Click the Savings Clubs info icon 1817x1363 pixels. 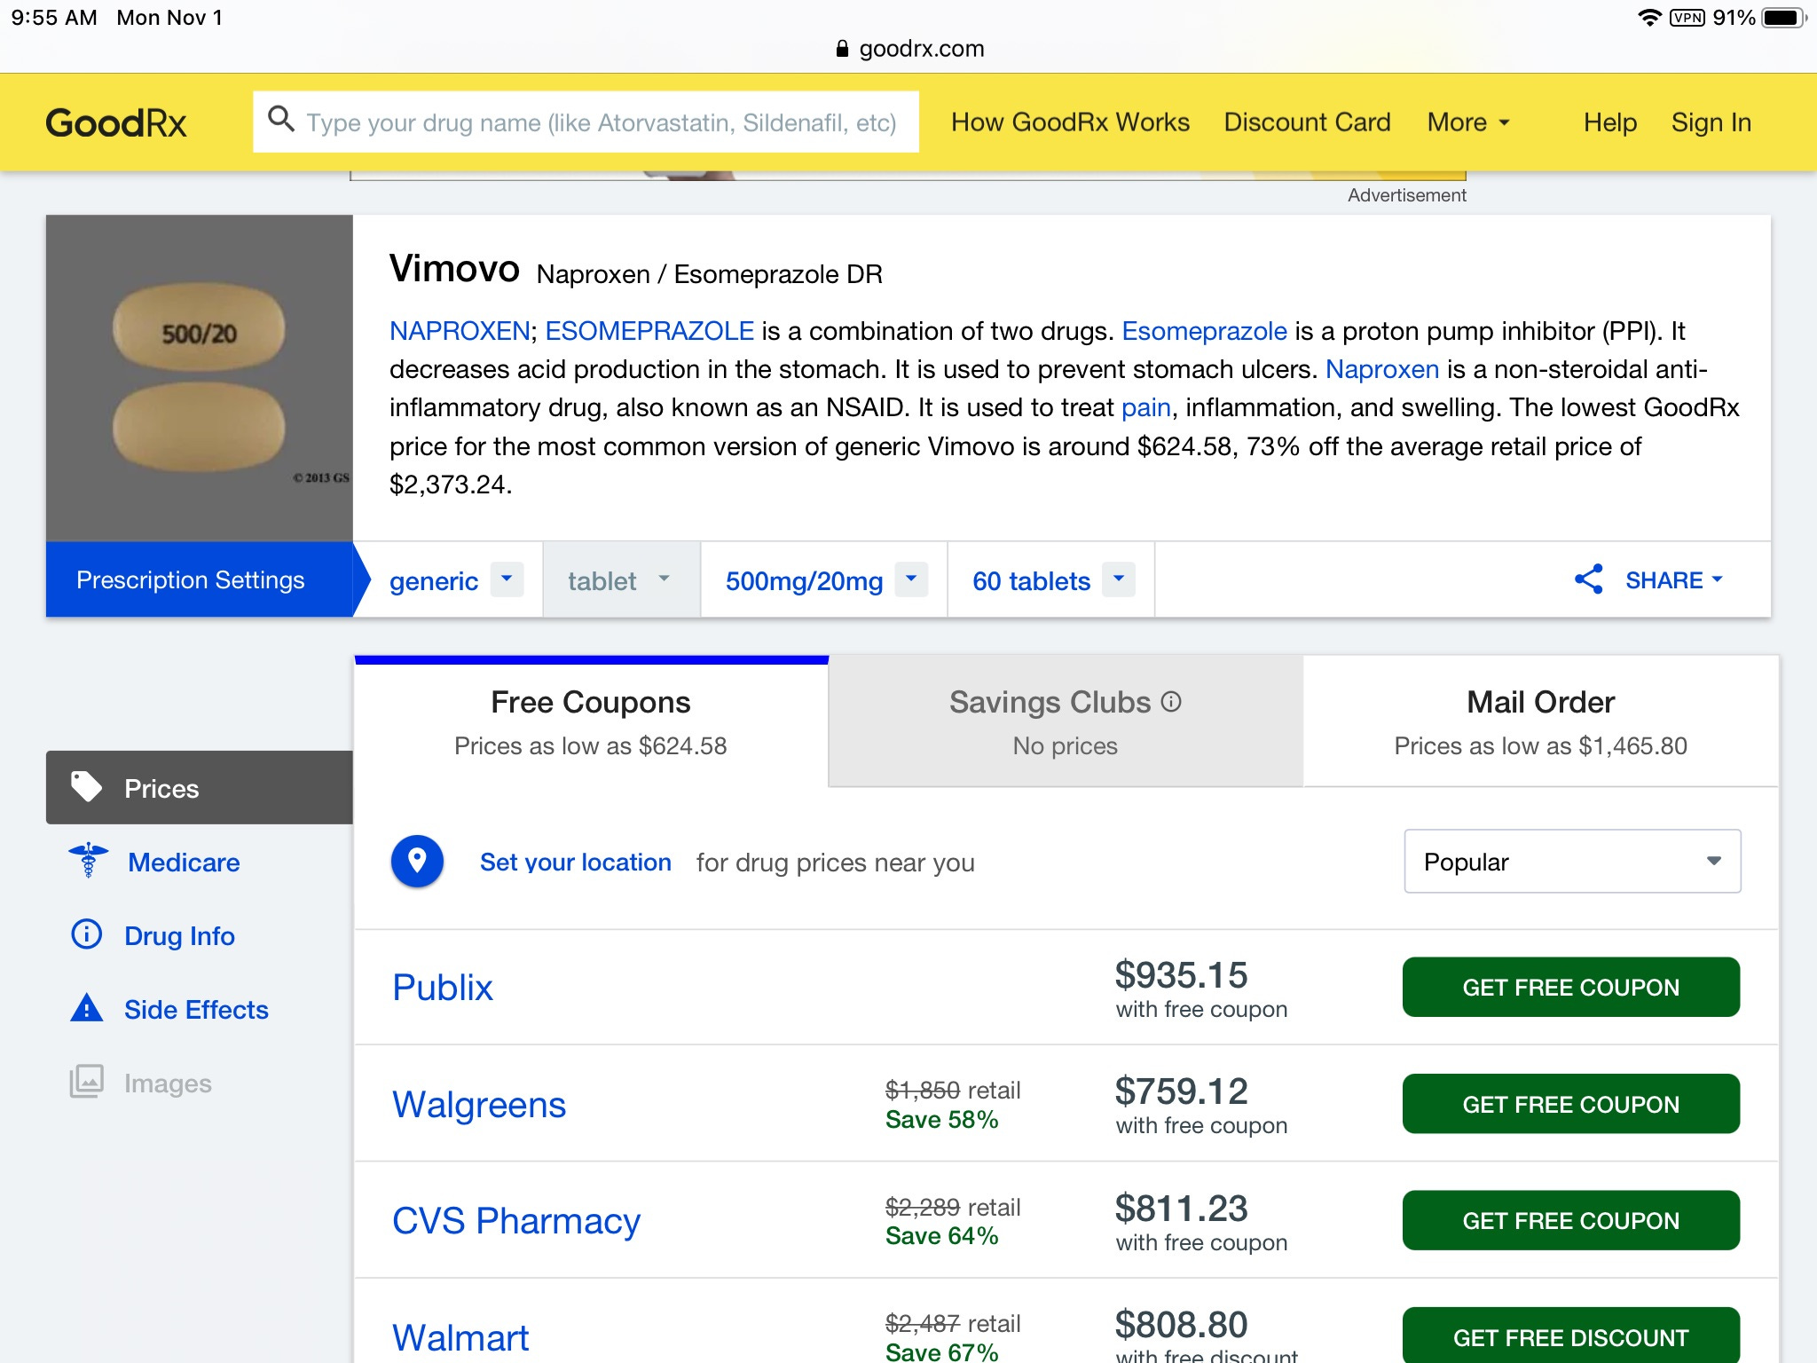click(x=1171, y=702)
